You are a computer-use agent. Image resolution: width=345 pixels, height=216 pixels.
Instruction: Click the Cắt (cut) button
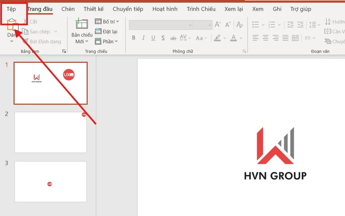[30, 21]
